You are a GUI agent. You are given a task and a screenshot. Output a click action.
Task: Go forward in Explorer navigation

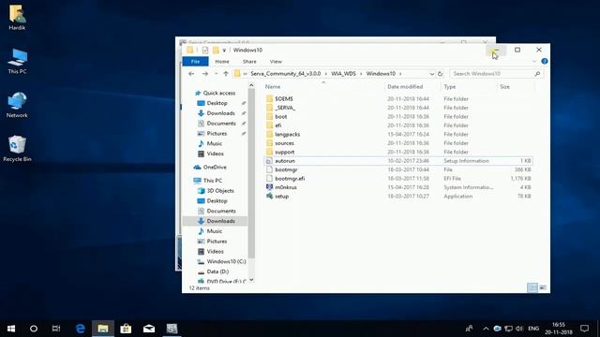point(205,74)
